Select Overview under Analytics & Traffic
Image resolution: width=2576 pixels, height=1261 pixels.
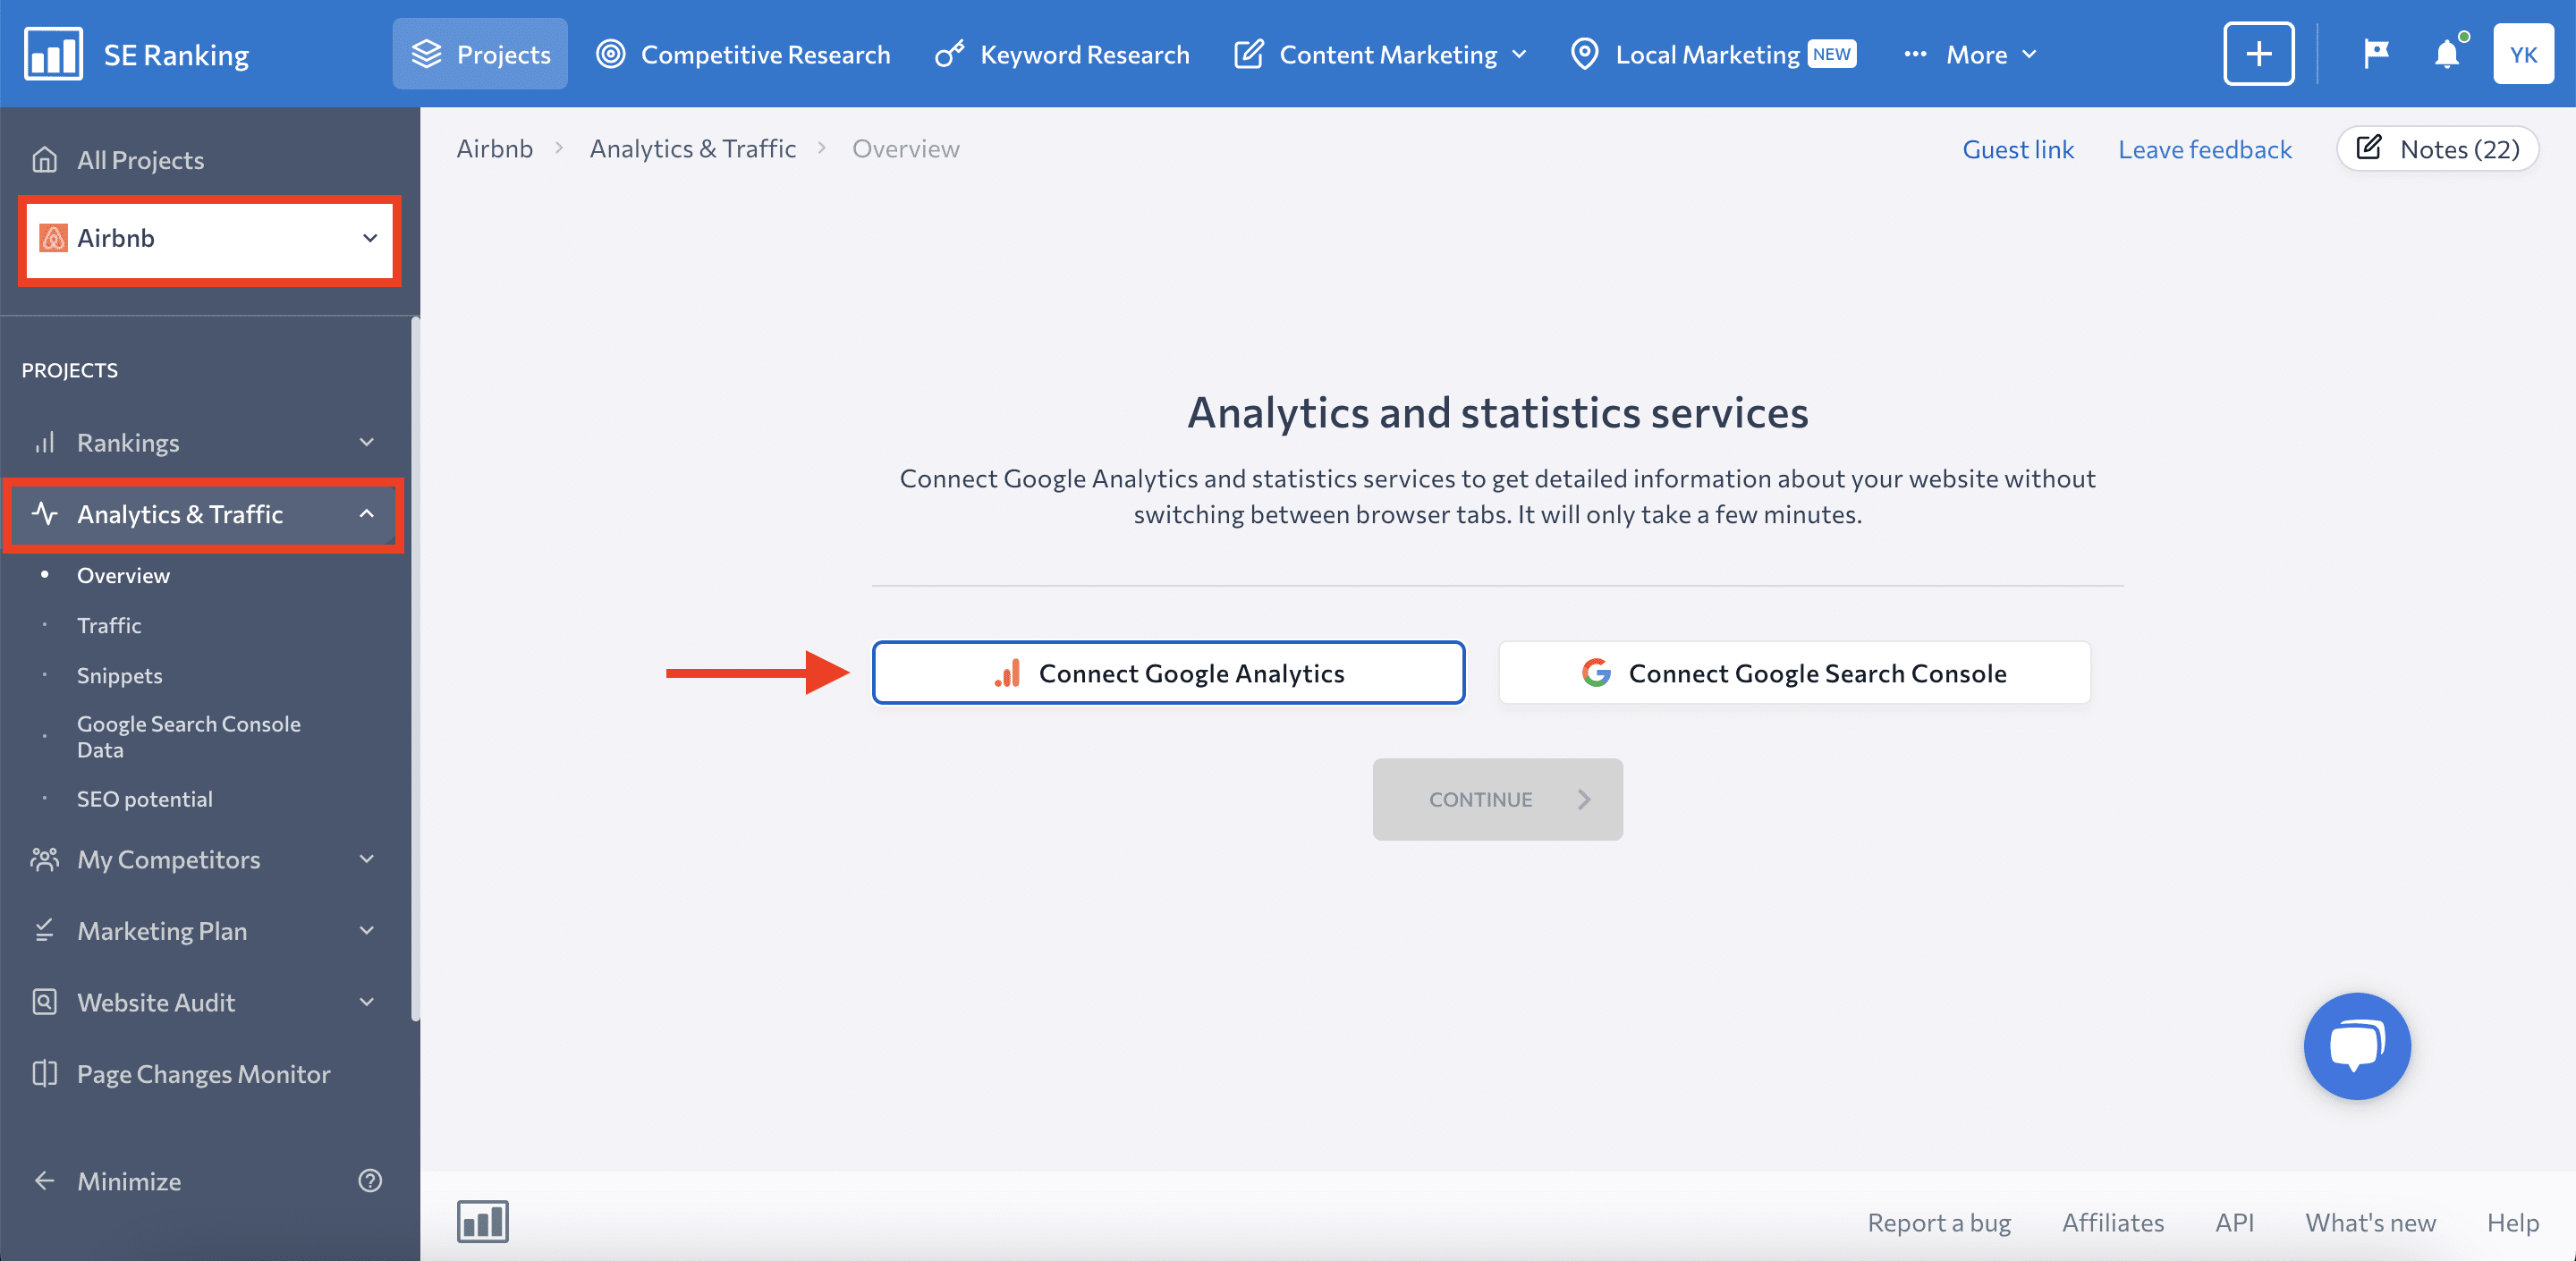pos(123,575)
